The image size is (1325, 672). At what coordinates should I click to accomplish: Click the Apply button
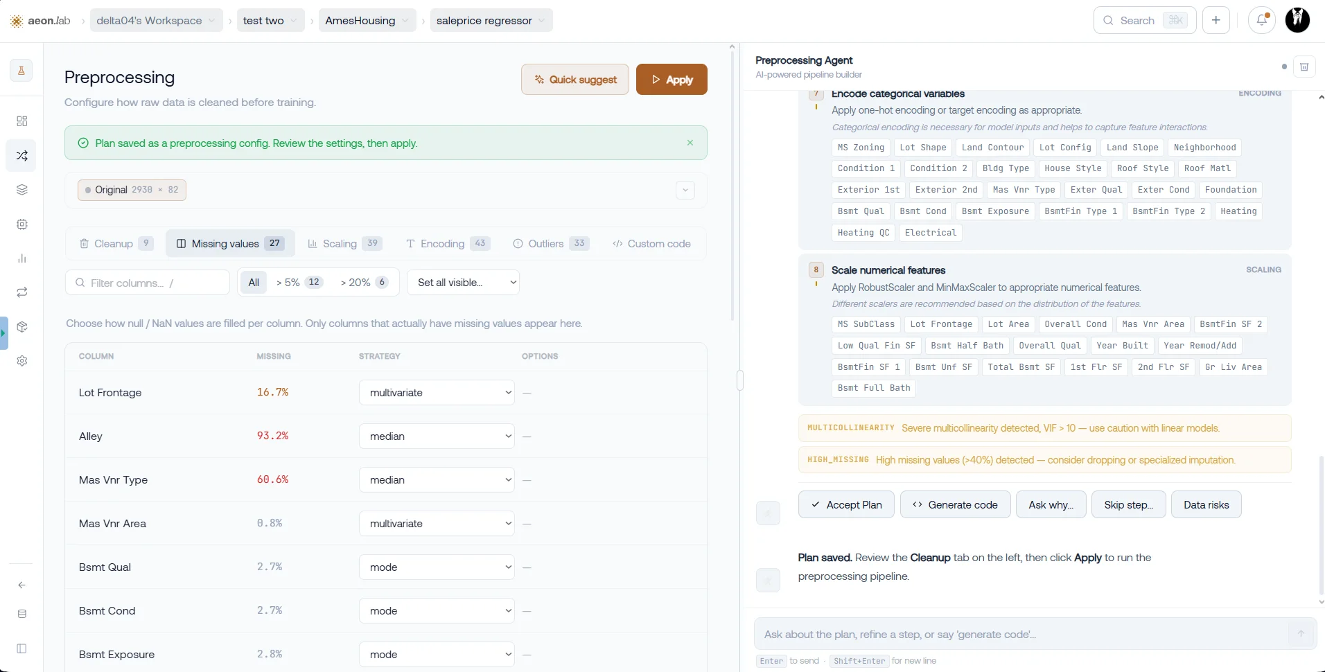point(672,80)
